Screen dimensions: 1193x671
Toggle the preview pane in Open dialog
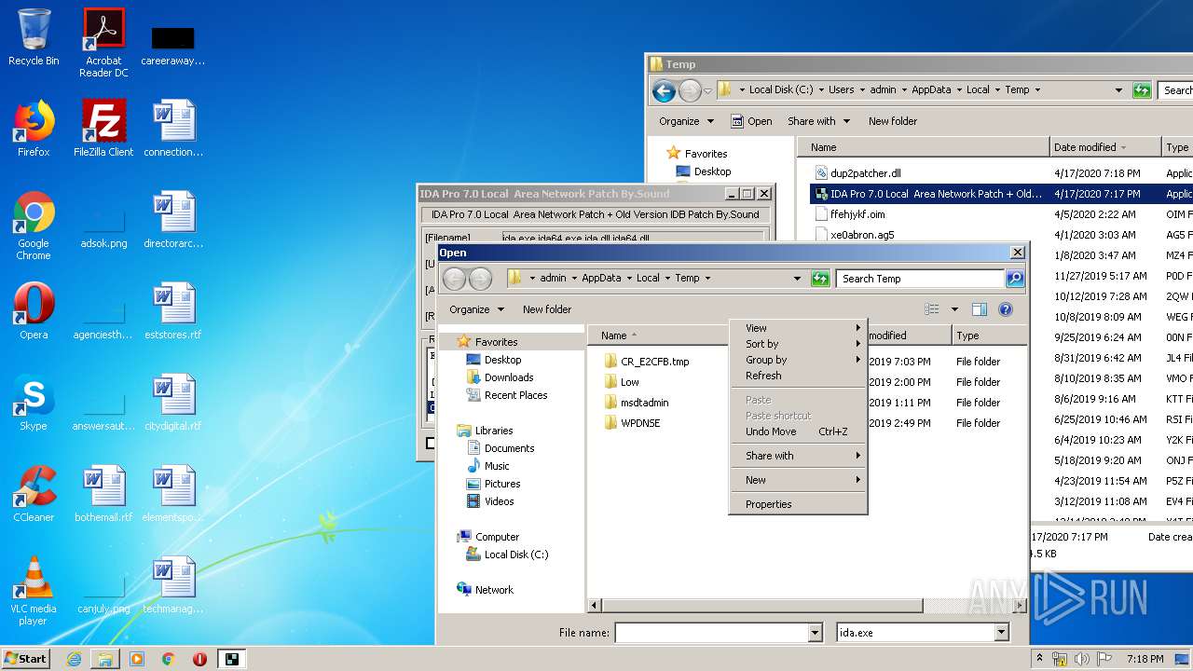click(979, 309)
